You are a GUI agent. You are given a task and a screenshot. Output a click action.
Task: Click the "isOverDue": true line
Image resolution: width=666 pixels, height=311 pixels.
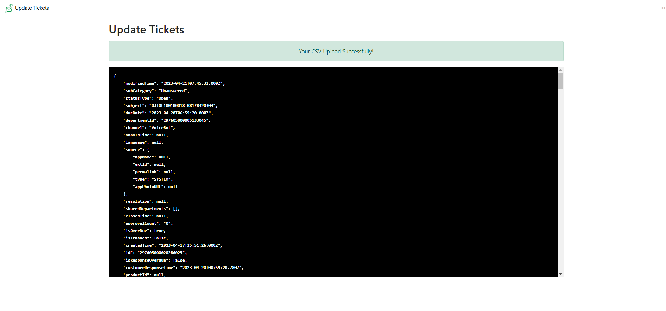point(145,231)
